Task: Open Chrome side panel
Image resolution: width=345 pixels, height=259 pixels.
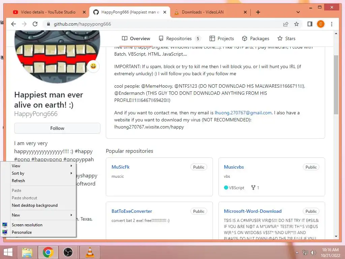Action: click(x=310, y=24)
